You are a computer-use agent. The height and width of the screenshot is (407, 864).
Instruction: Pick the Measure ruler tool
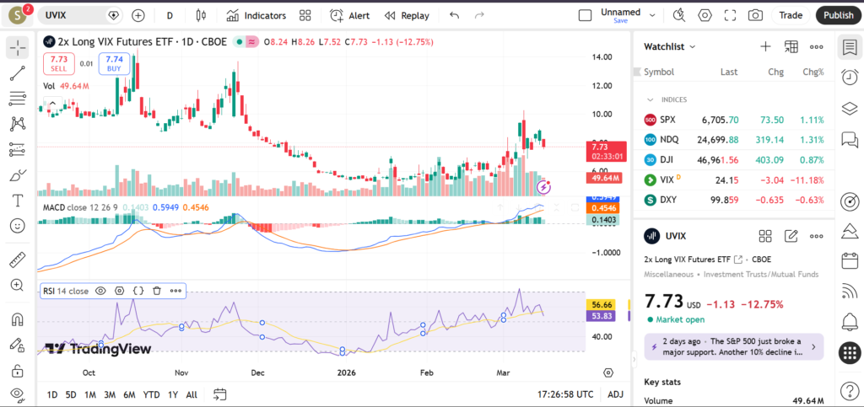tap(17, 260)
